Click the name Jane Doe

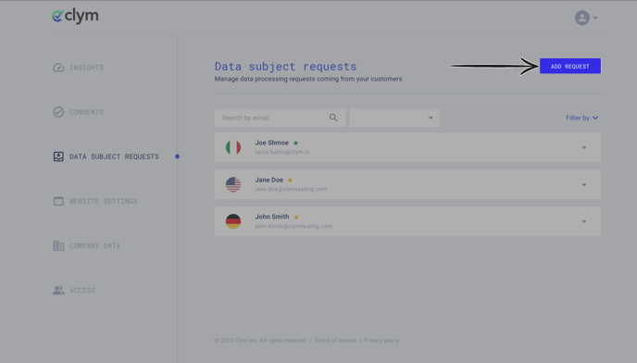click(269, 180)
